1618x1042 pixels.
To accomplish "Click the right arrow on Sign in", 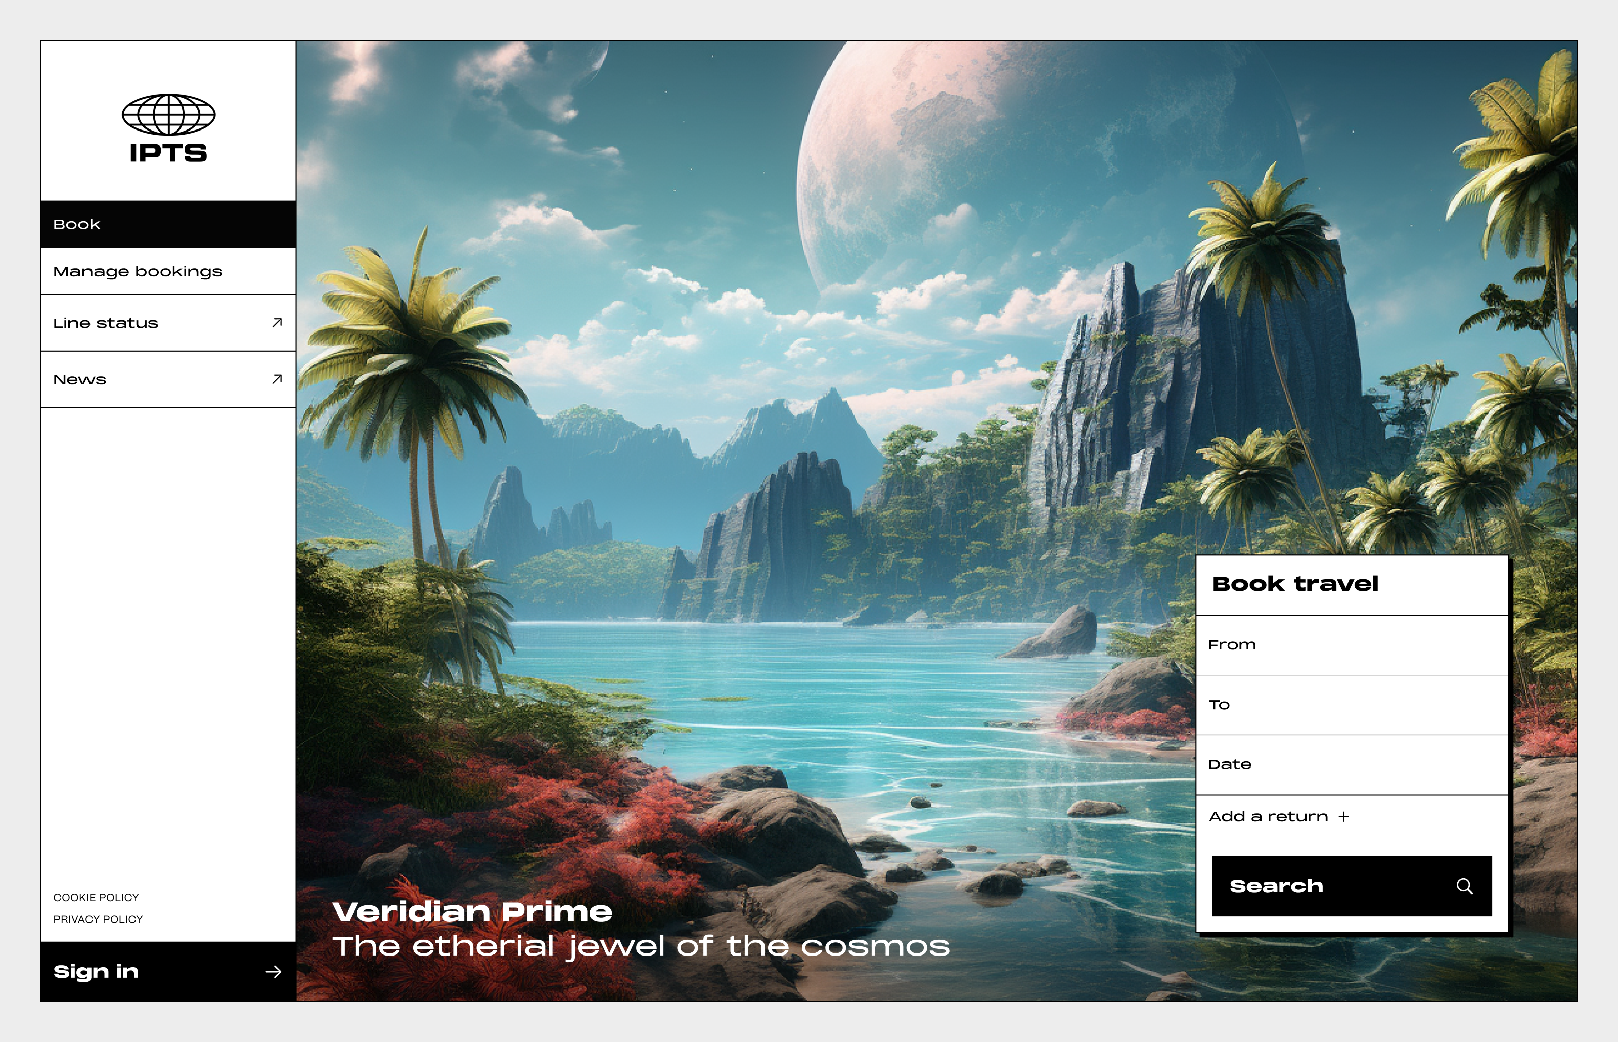I will pyautogui.click(x=273, y=972).
